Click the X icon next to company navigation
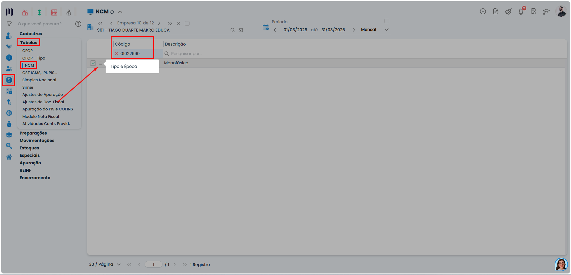Image resolution: width=571 pixels, height=275 pixels. (179, 23)
